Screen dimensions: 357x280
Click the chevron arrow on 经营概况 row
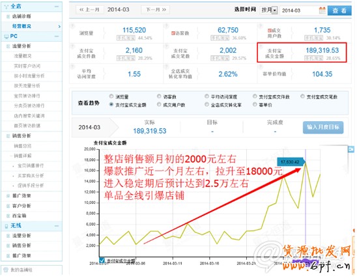click(x=59, y=27)
